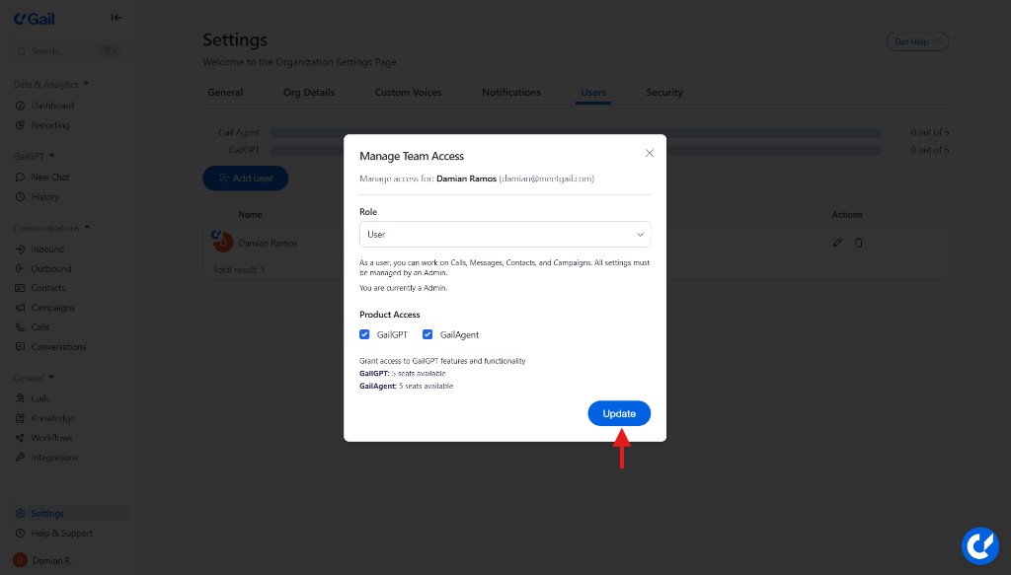This screenshot has width=1011, height=575.
Task: Close the Manage Team Access dialog
Action: (x=649, y=153)
